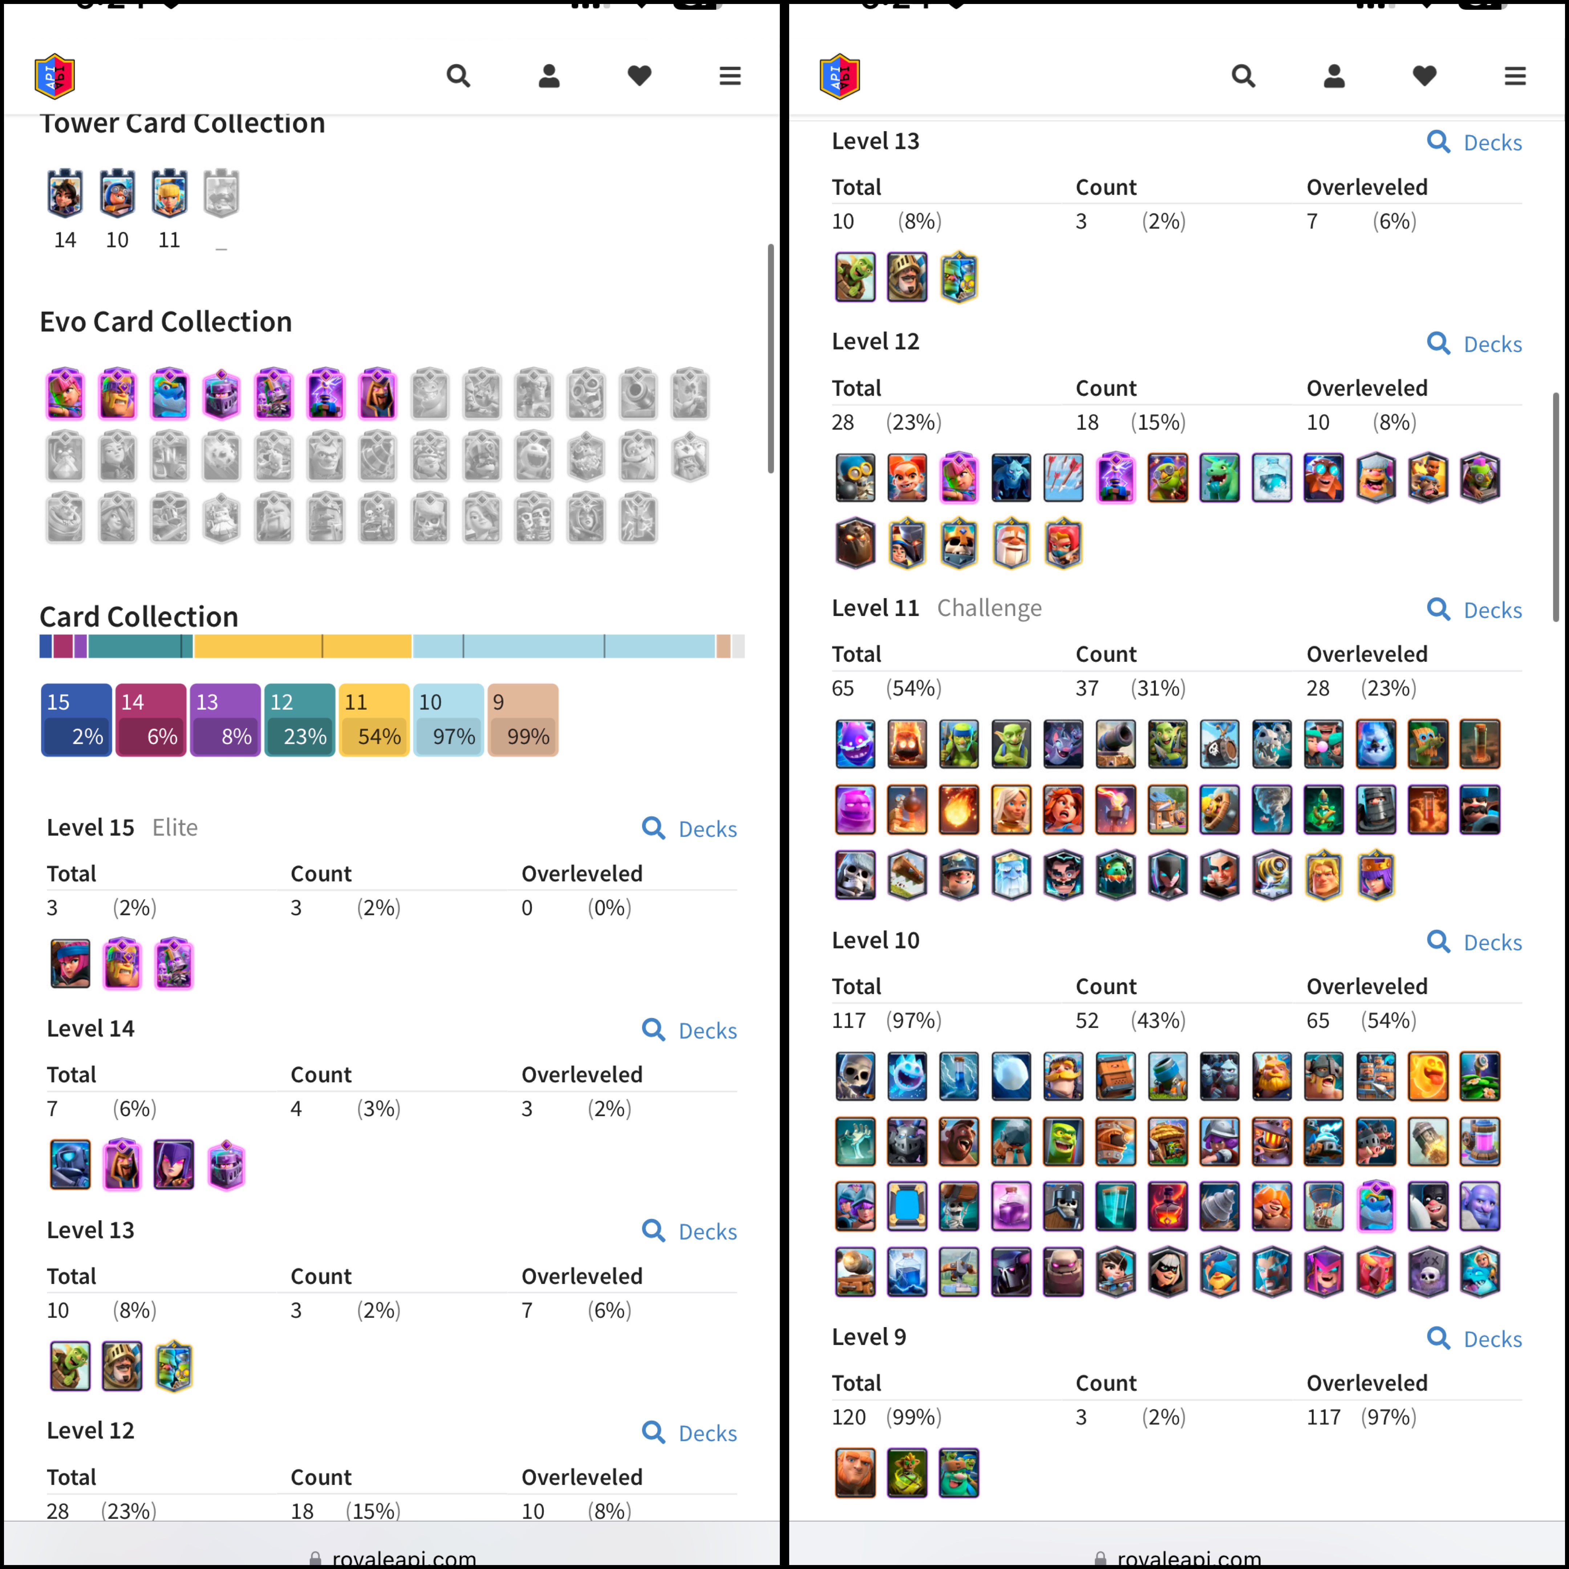1569x1569 pixels.
Task: Open Level 12 Decks link in right screenshot
Action: coord(1475,344)
